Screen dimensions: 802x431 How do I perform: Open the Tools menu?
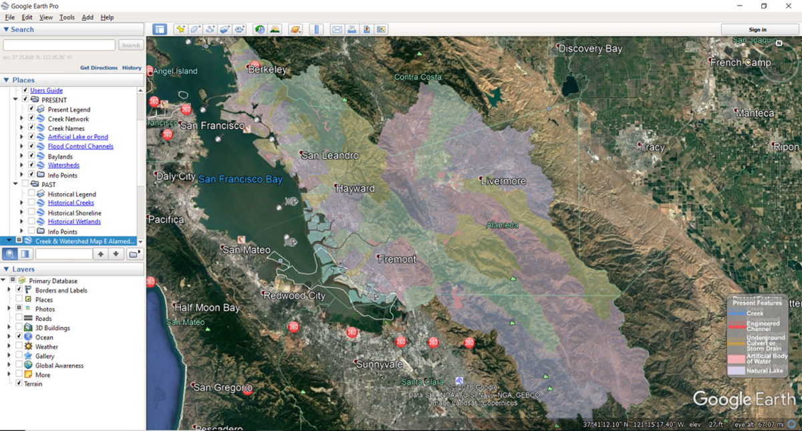coord(67,17)
